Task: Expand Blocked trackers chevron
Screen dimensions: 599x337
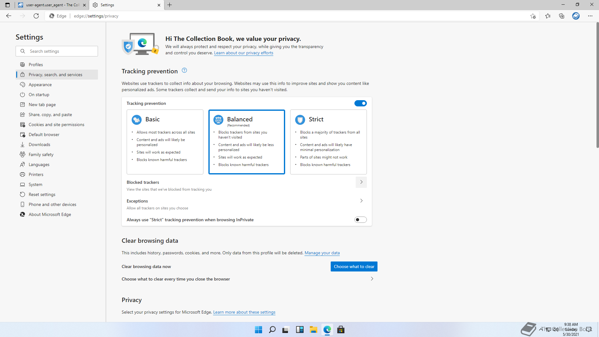Action: (x=361, y=182)
